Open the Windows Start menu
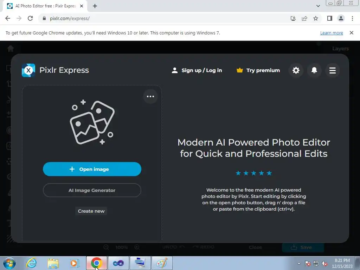Image resolution: width=360 pixels, height=270 pixels. [9, 263]
